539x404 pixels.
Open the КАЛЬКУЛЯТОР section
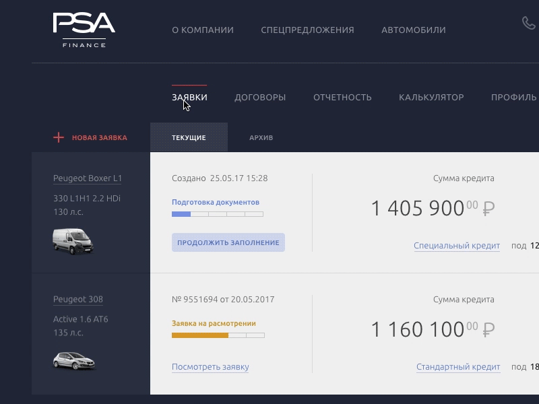[x=431, y=97]
